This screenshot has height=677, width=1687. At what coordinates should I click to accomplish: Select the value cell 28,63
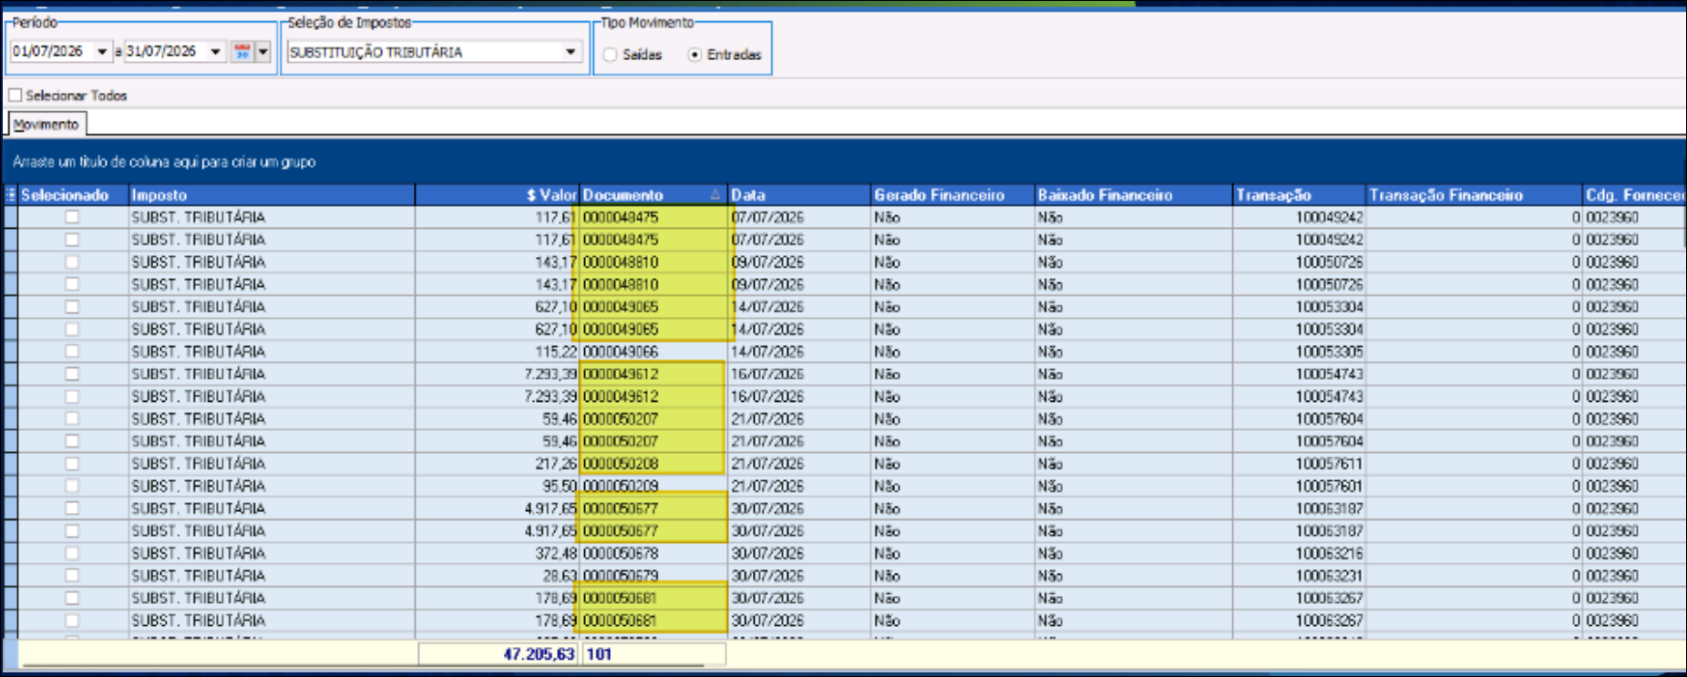pyautogui.click(x=497, y=576)
